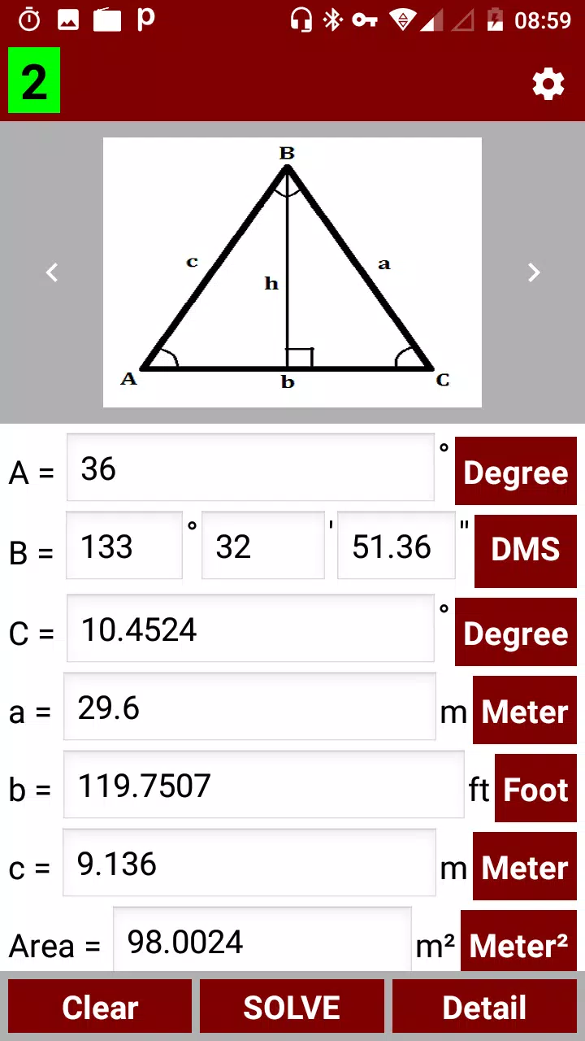Open settings gear icon
This screenshot has height=1041, width=585.
(548, 84)
